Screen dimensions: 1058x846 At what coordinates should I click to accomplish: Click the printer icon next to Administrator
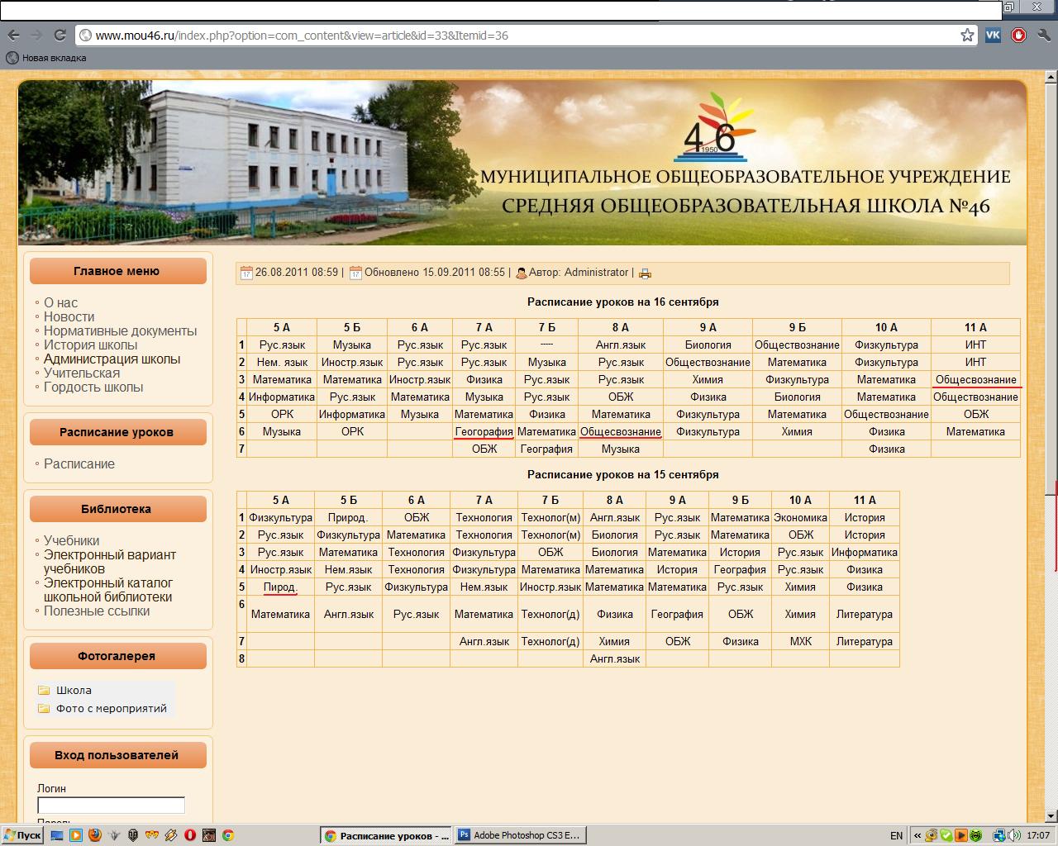tap(645, 273)
